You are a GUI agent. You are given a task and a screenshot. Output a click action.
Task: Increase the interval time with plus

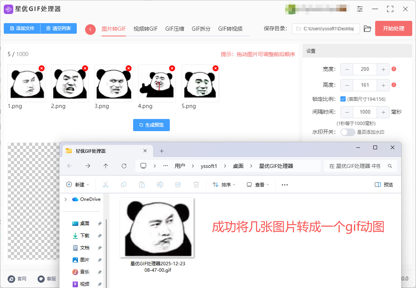pyautogui.click(x=383, y=112)
